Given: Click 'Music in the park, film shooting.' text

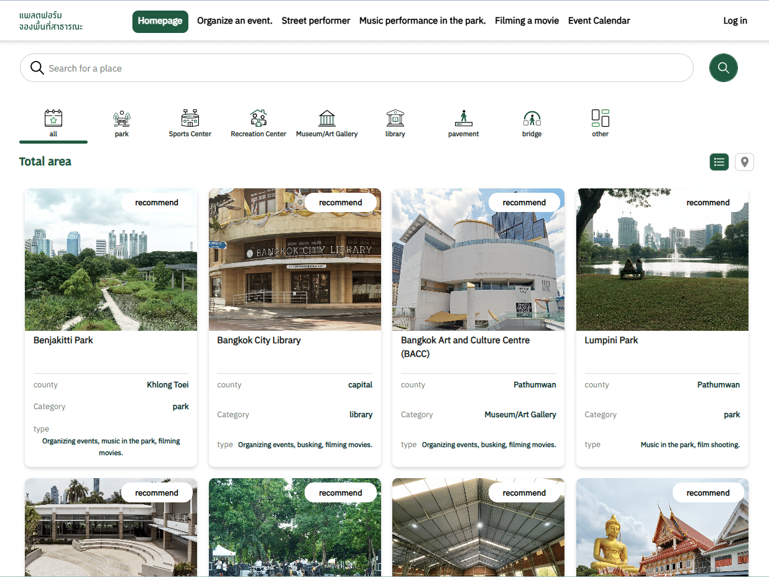Looking at the screenshot, I should coord(690,445).
